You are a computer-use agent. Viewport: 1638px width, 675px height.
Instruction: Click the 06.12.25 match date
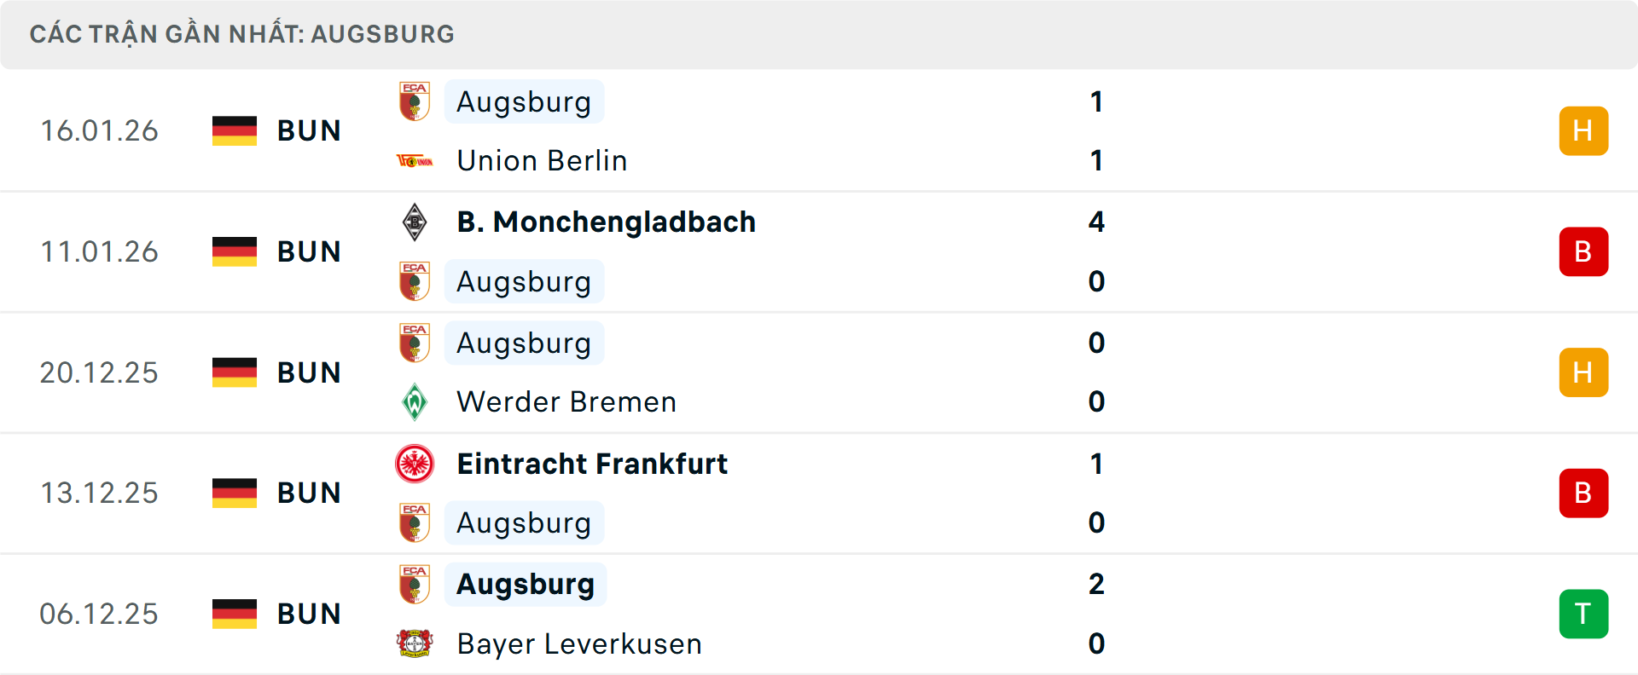pos(99,614)
